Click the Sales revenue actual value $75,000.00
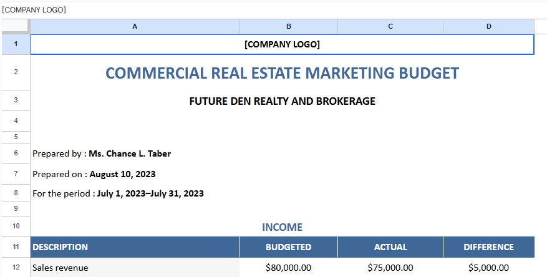Screen dimensions: 547x277 390,268
